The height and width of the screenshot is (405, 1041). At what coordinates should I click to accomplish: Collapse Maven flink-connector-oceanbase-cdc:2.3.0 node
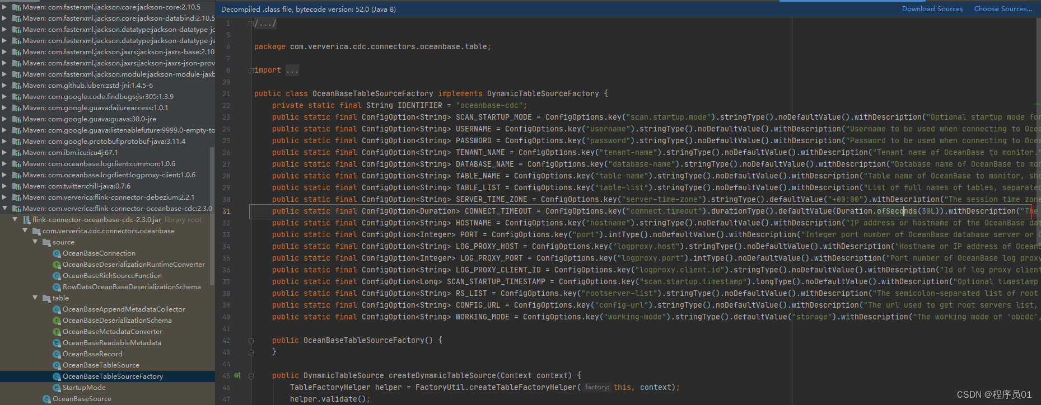4,209
